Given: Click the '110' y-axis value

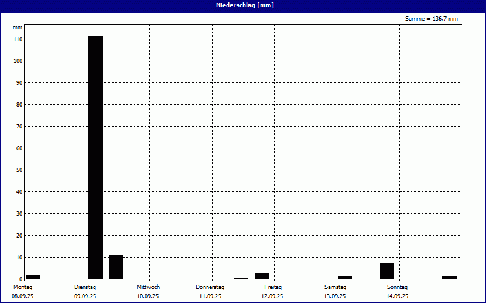Looking at the screenshot, I should 18,39.
